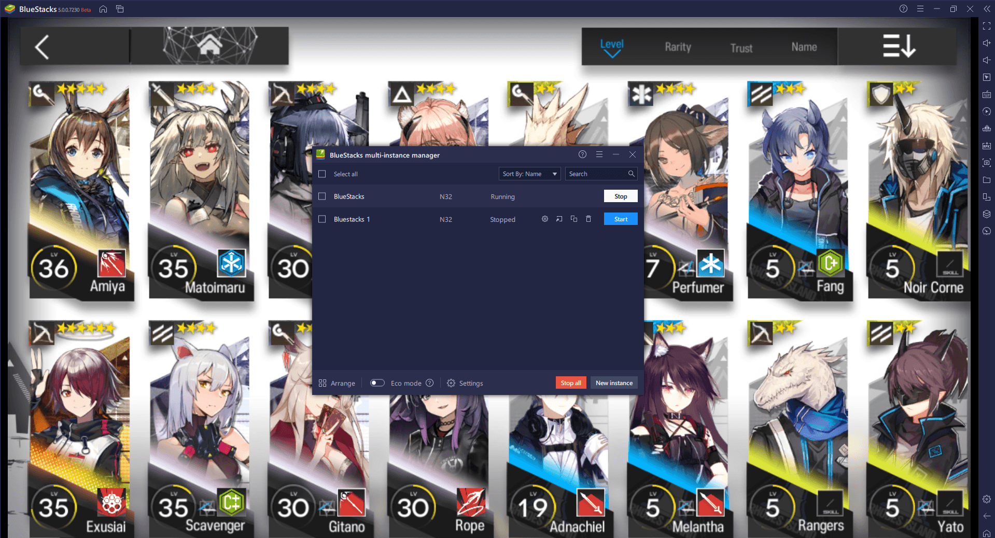
Task: Open help icon in multi-instance manager
Action: point(583,154)
